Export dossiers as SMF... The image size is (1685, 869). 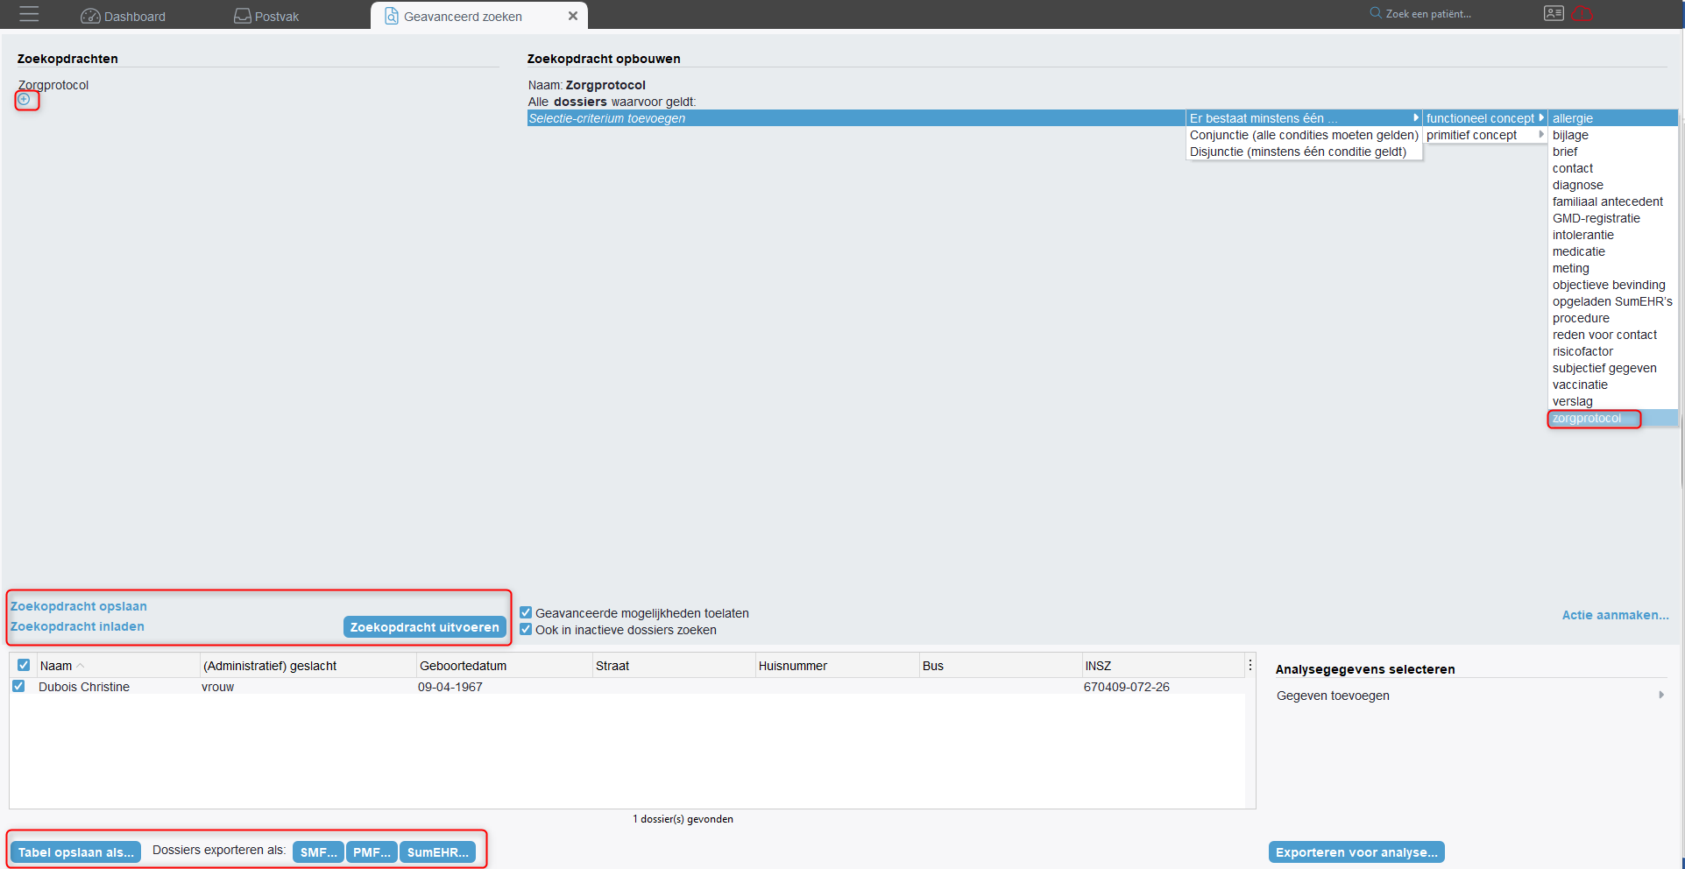pos(318,851)
